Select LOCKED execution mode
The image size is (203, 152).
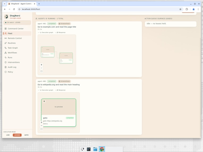click(x=17, y=135)
